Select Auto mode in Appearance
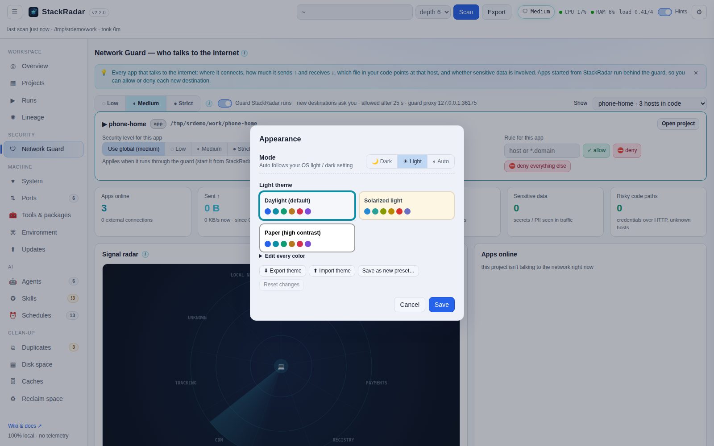714x446 pixels. click(441, 161)
